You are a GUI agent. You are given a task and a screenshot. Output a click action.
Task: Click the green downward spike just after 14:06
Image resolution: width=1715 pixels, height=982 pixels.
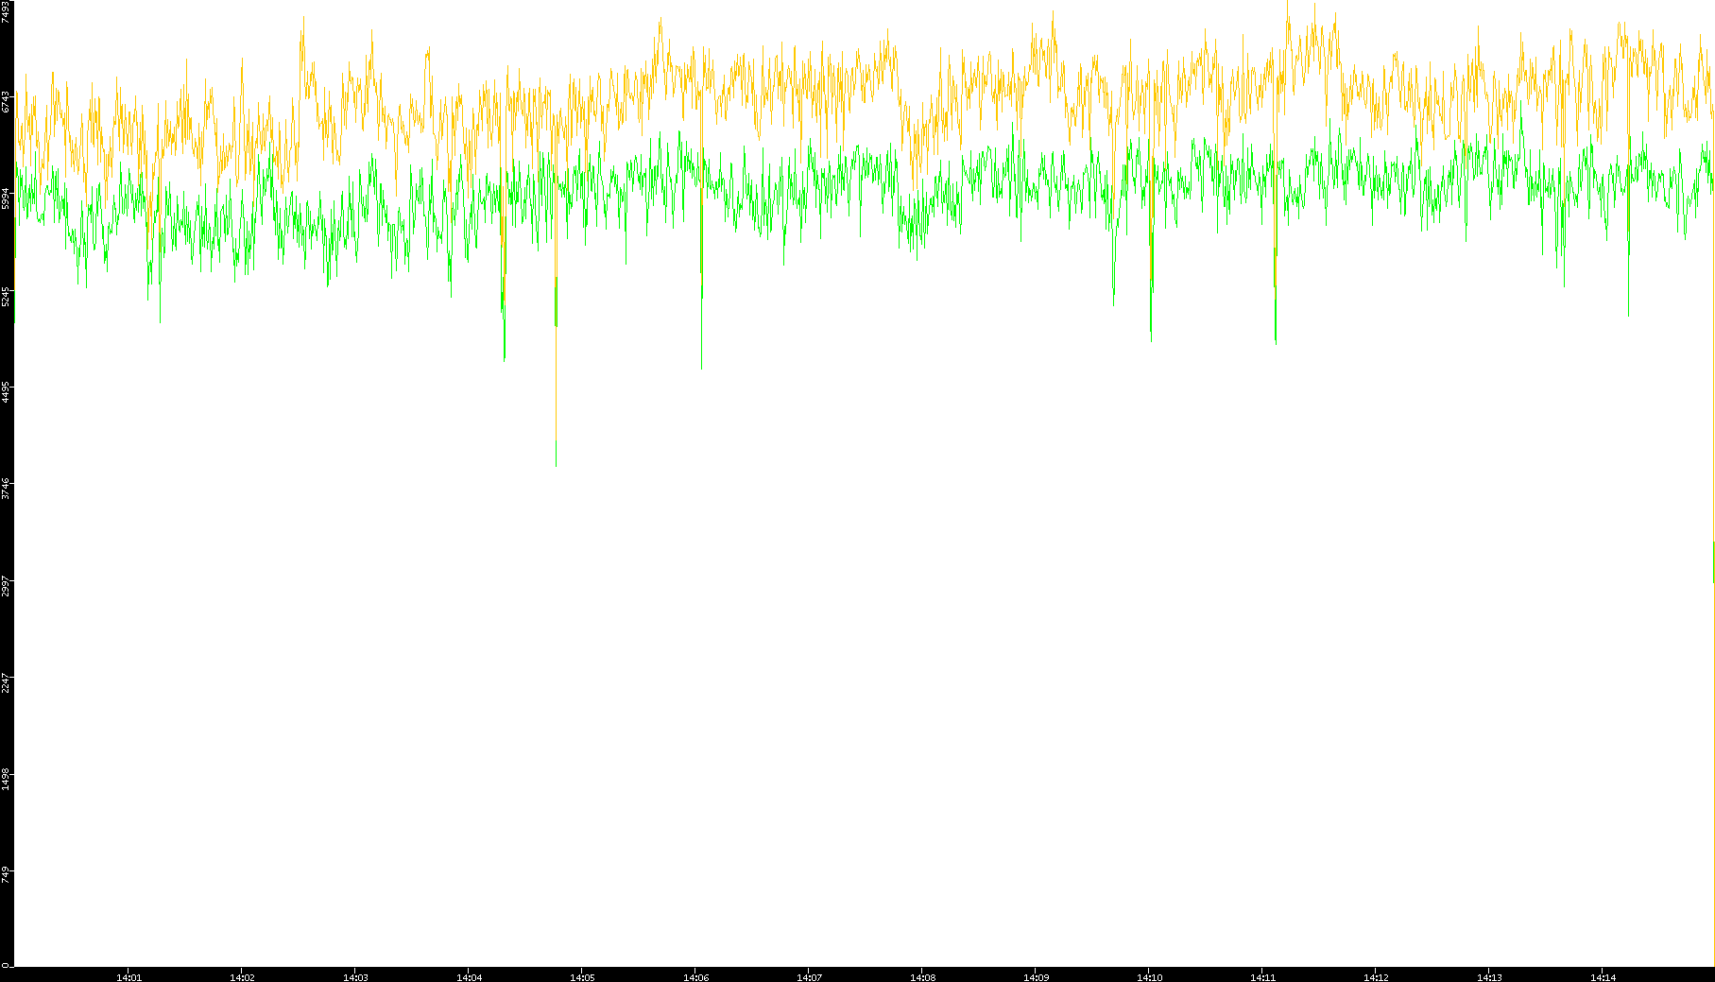tap(701, 331)
